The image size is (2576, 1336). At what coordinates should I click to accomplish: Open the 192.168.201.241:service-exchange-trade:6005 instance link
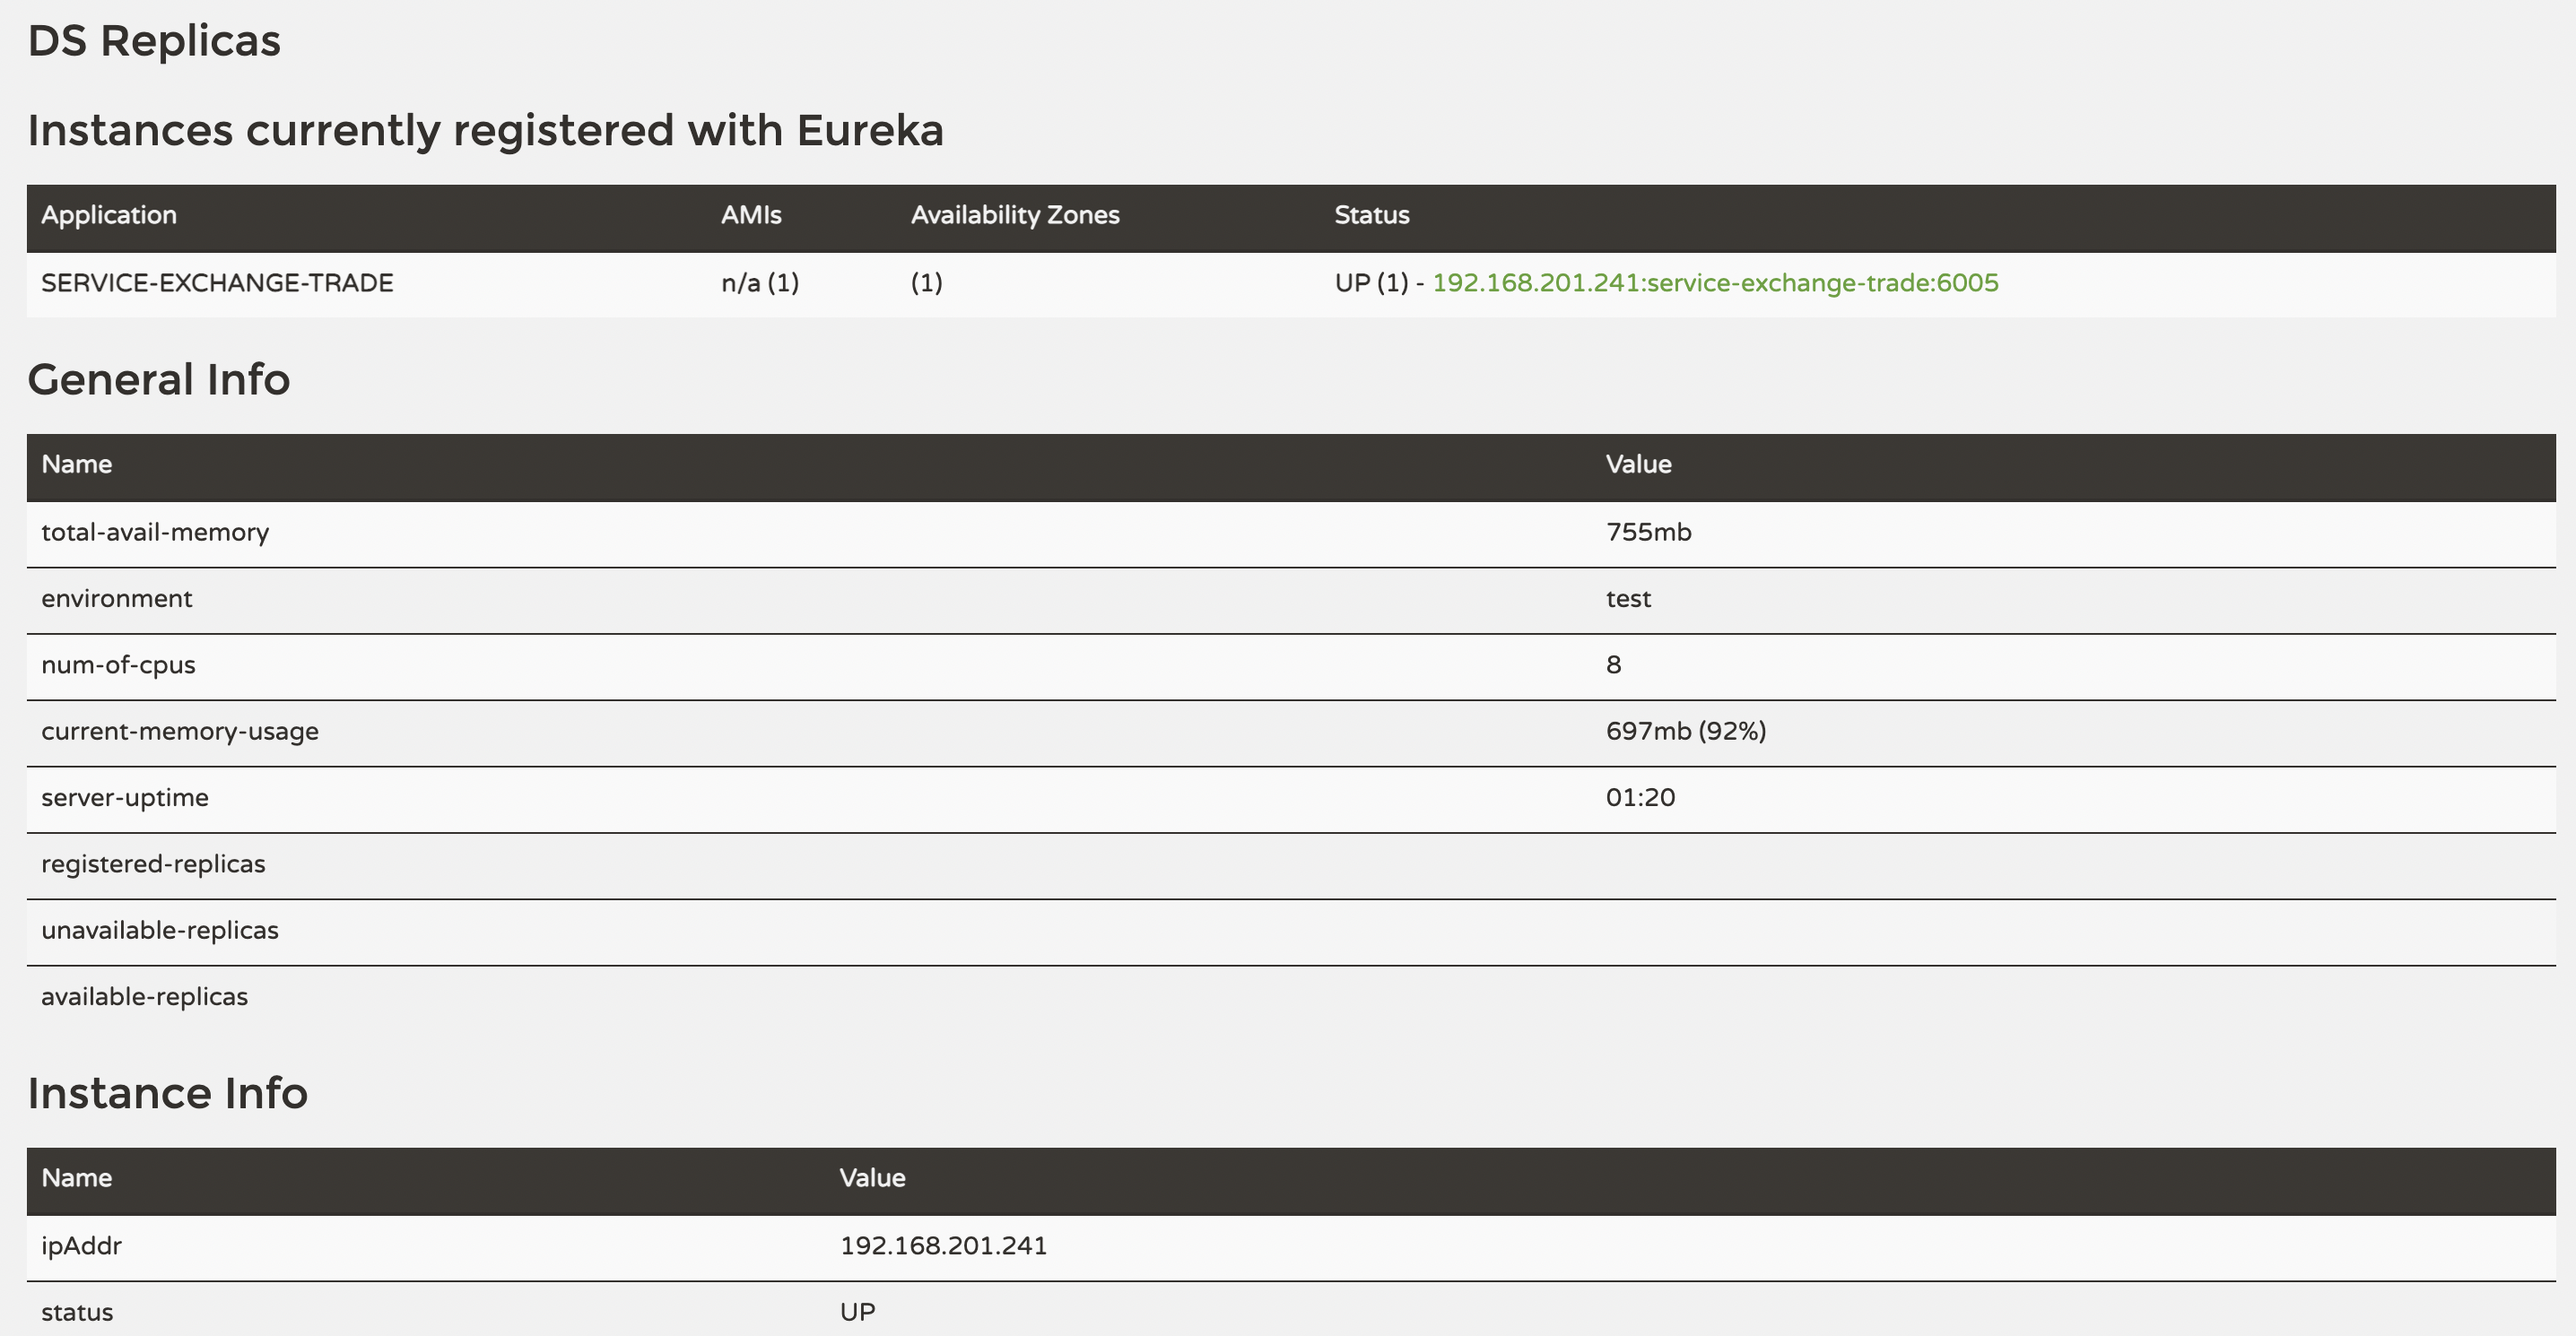pos(1715,283)
